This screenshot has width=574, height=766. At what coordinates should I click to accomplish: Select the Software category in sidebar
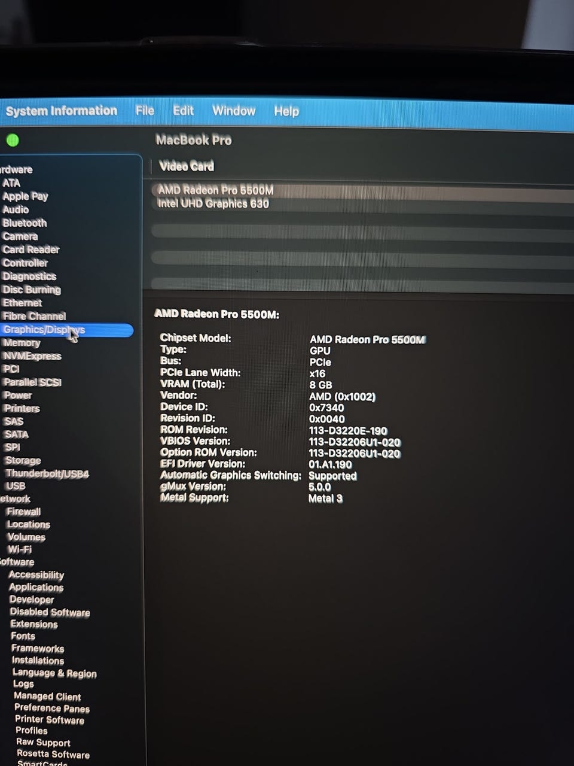click(17, 562)
